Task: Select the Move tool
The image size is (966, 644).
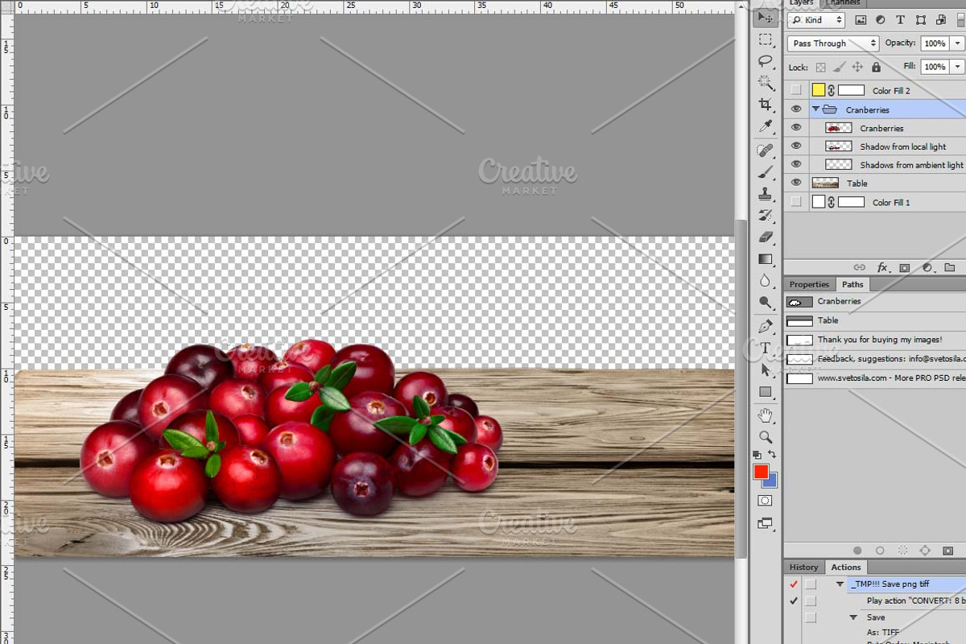Action: click(766, 18)
